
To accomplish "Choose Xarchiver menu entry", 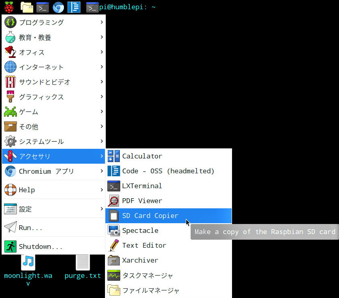I will [168, 260].
